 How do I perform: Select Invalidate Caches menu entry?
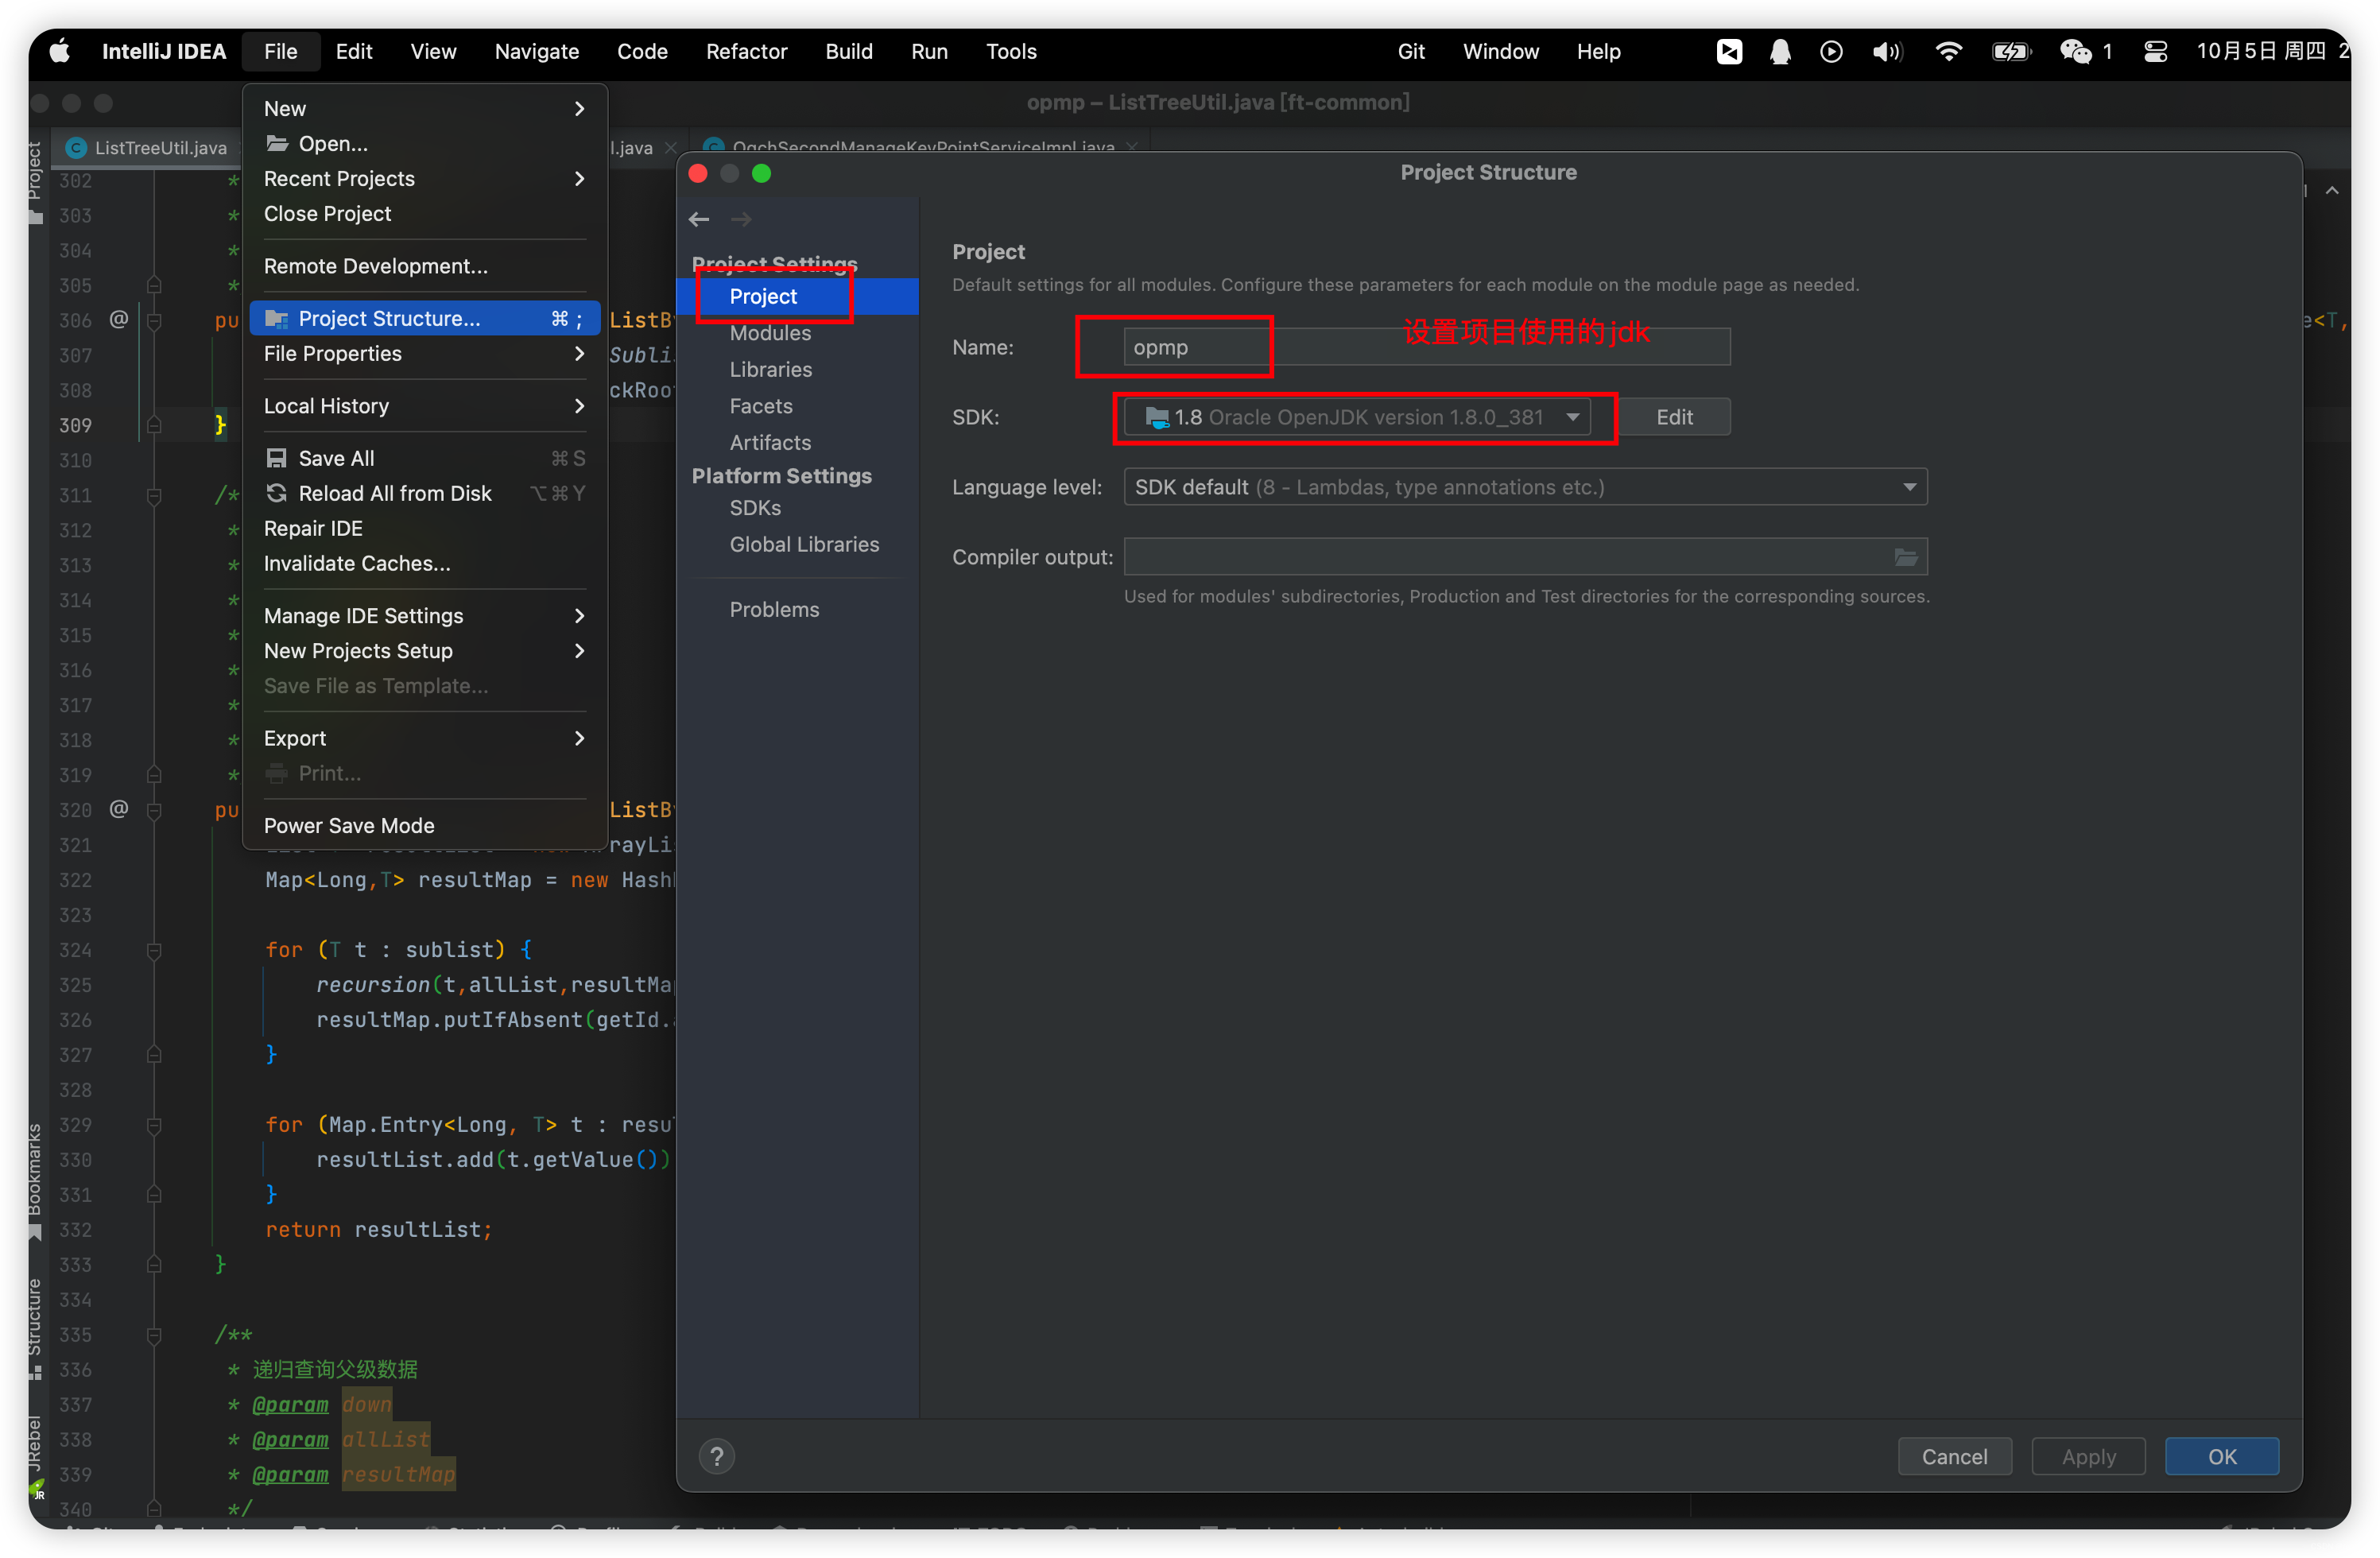[357, 563]
